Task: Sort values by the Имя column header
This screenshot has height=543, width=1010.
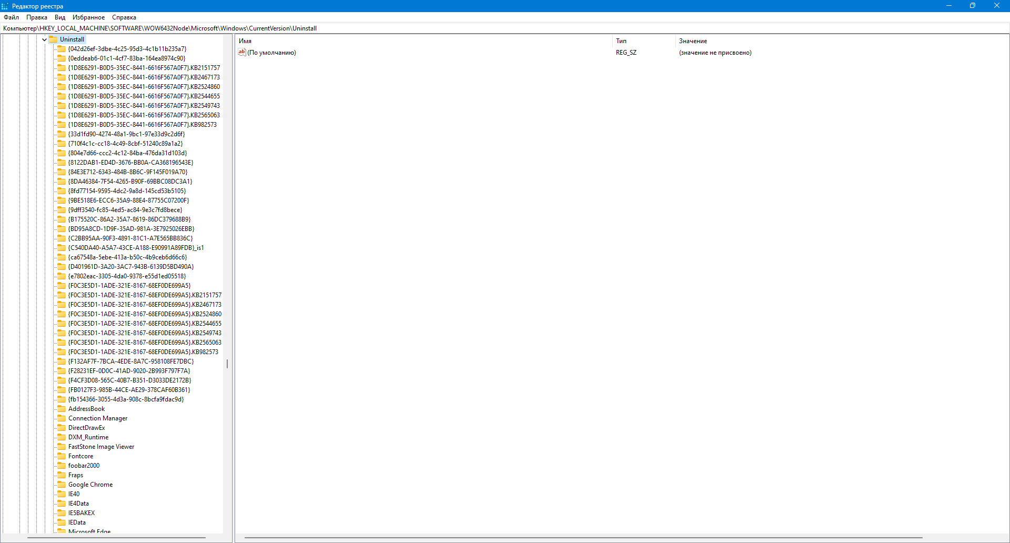Action: (424, 41)
